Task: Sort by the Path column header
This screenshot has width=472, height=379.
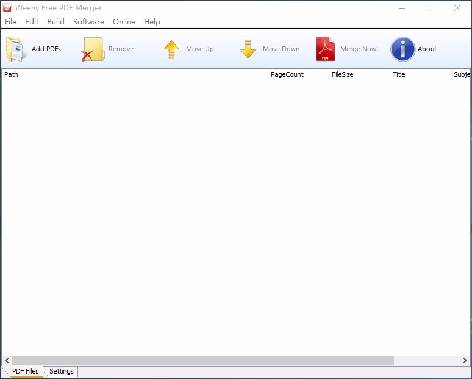Action: [x=135, y=74]
